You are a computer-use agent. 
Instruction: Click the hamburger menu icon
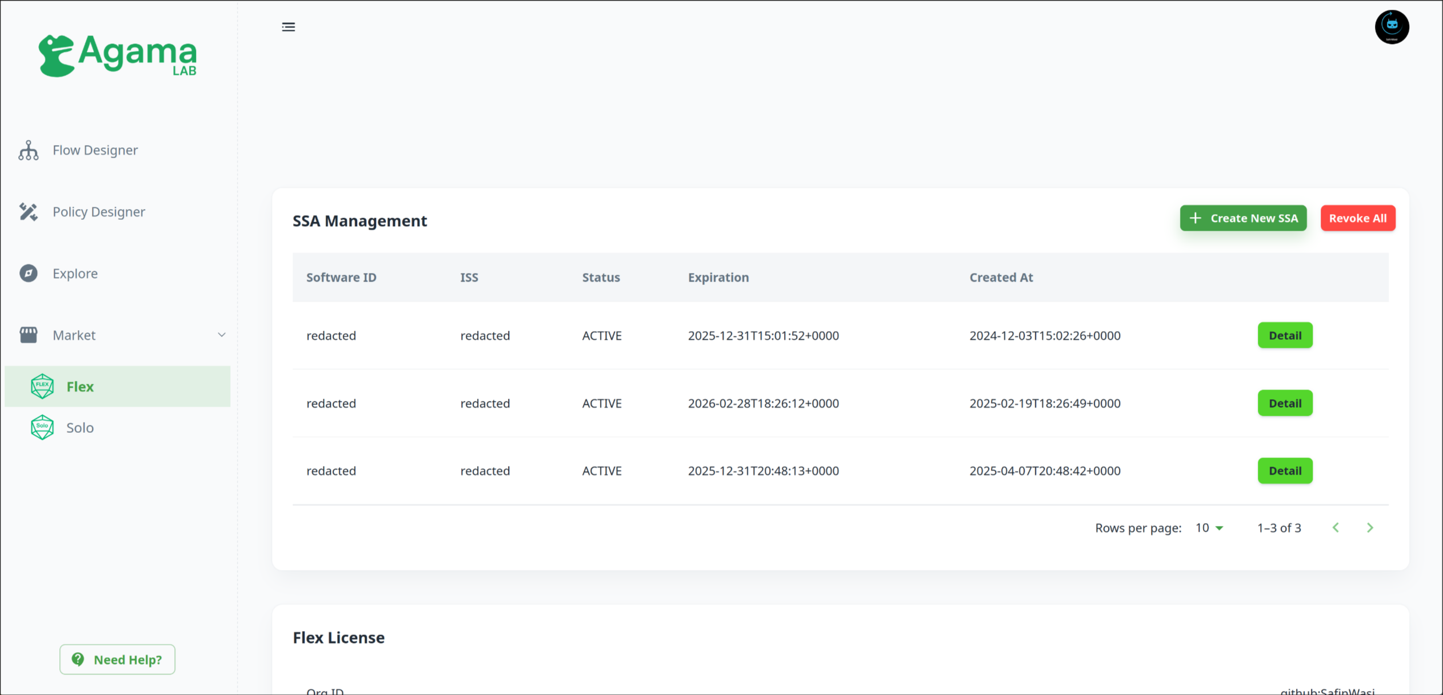(x=288, y=27)
